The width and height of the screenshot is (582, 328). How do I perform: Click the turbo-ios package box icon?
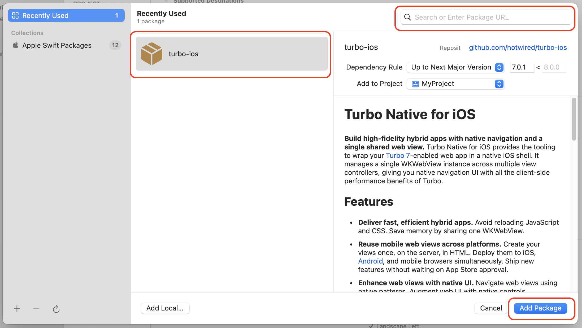coord(151,54)
